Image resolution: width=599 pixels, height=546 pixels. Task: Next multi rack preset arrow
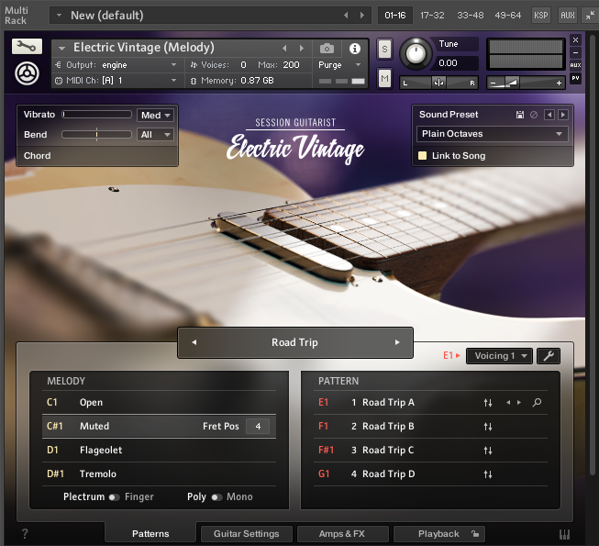pyautogui.click(x=362, y=16)
